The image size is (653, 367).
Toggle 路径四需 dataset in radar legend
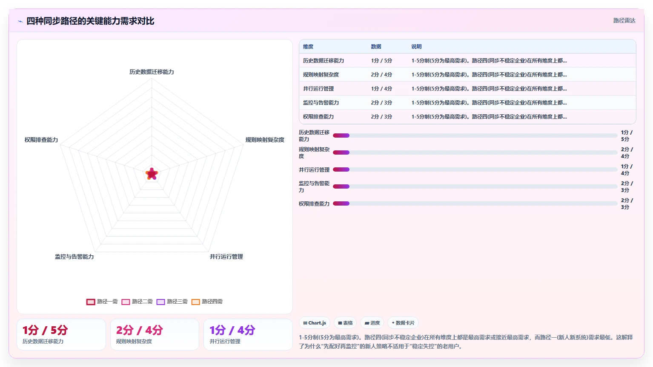[207, 302]
